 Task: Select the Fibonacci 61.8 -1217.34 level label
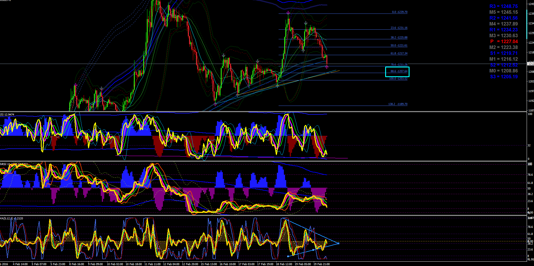pos(399,53)
